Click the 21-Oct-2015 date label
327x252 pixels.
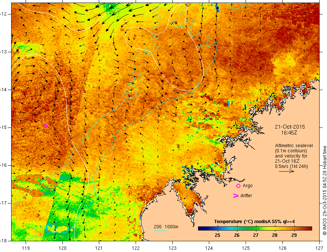tap(290, 127)
